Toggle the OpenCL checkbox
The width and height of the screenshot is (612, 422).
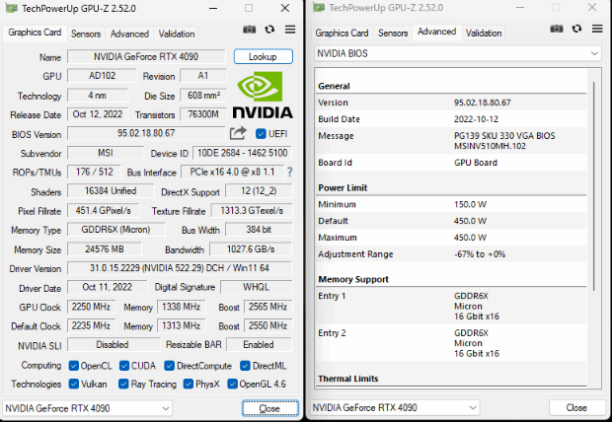click(x=73, y=366)
